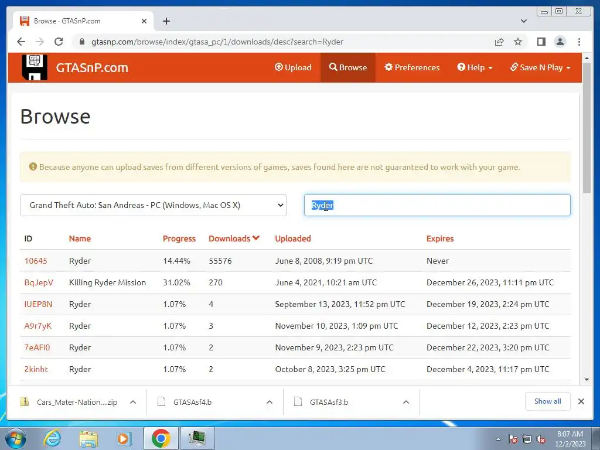Reload the current page
The width and height of the screenshot is (600, 450).
59,42
